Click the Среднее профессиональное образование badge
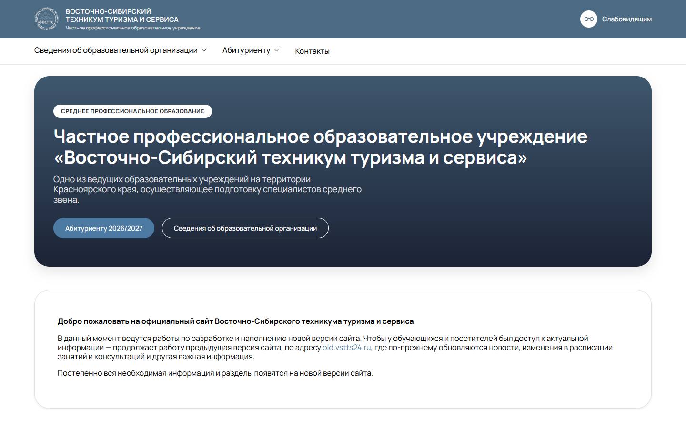This screenshot has width=686, height=428. coord(132,111)
